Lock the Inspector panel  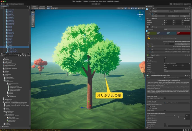tap(189, 6)
